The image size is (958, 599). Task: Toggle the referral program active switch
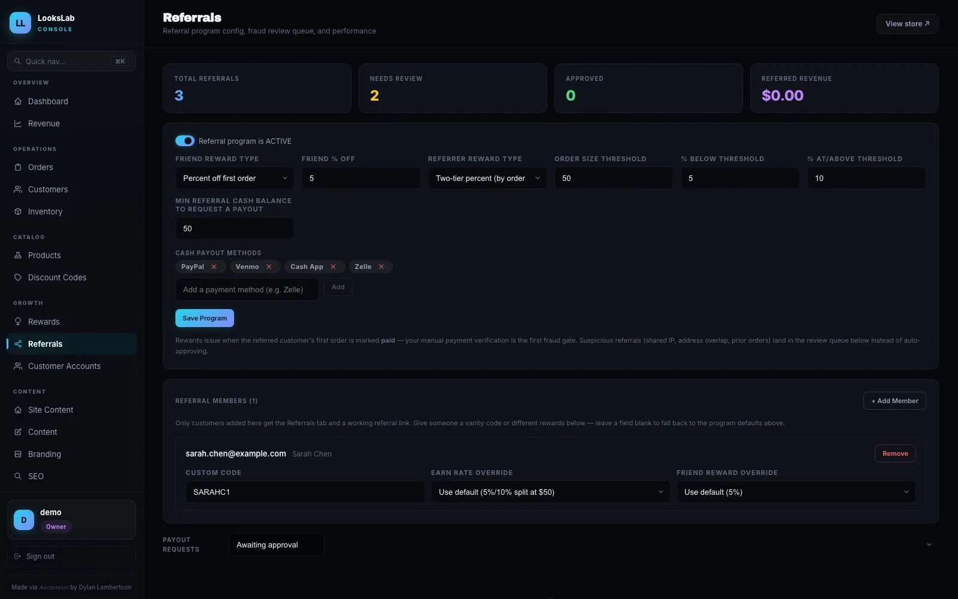tap(185, 141)
